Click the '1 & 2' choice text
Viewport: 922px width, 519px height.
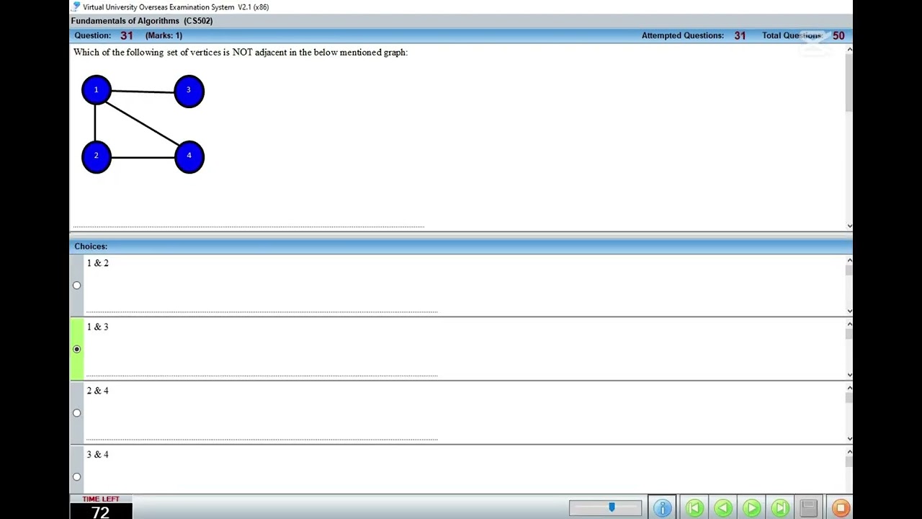coord(98,263)
